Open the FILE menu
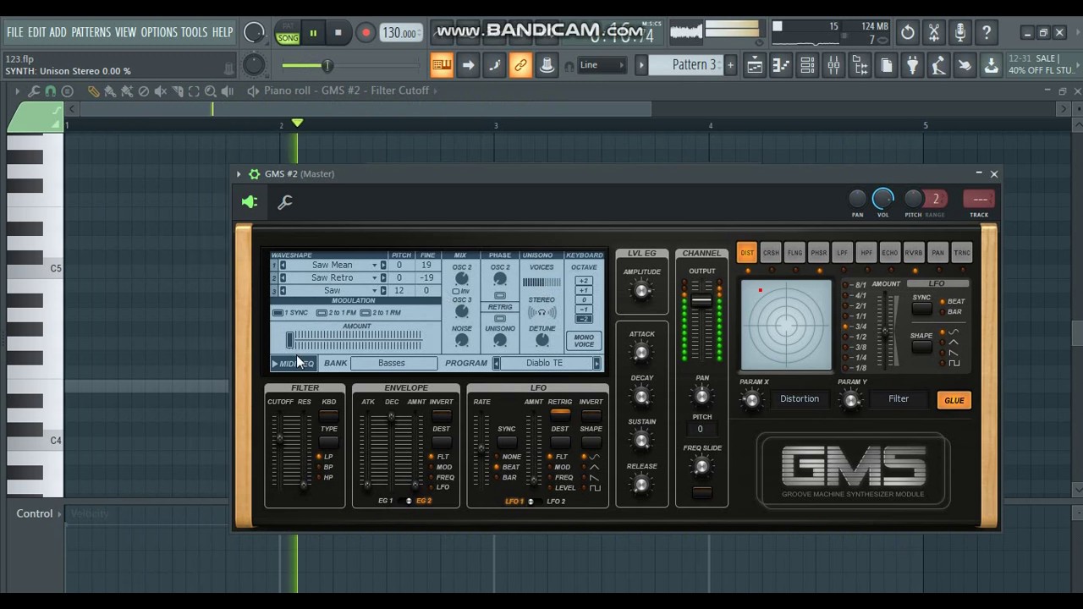Image resolution: width=1083 pixels, height=609 pixels. coord(15,32)
